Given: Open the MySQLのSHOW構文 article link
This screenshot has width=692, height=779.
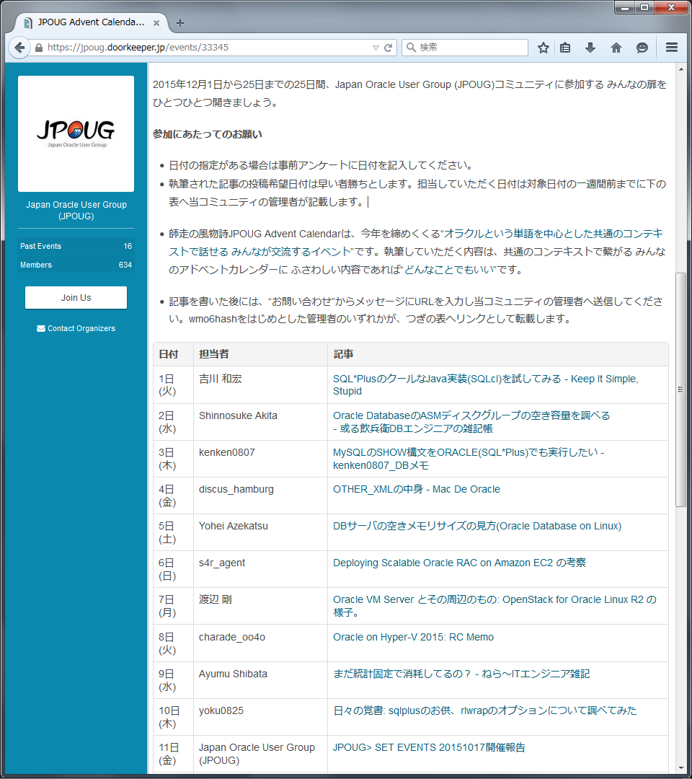Looking at the screenshot, I should pyautogui.click(x=468, y=459).
